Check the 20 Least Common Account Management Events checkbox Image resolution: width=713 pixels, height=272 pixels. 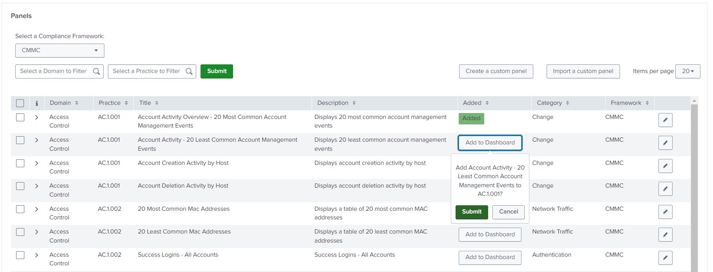coord(20,140)
